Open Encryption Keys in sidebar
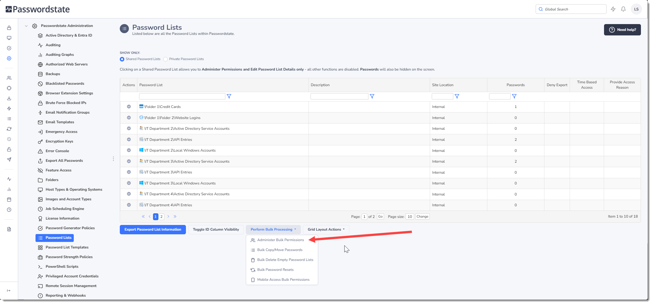Image resolution: width=652 pixels, height=304 pixels. (59, 141)
